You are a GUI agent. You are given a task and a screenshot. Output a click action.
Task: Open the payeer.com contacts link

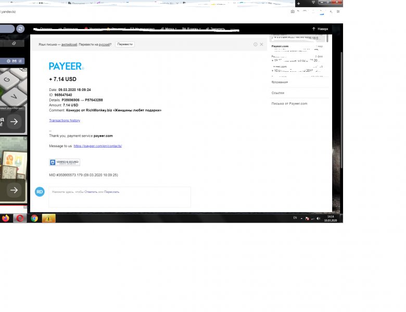(x=98, y=146)
